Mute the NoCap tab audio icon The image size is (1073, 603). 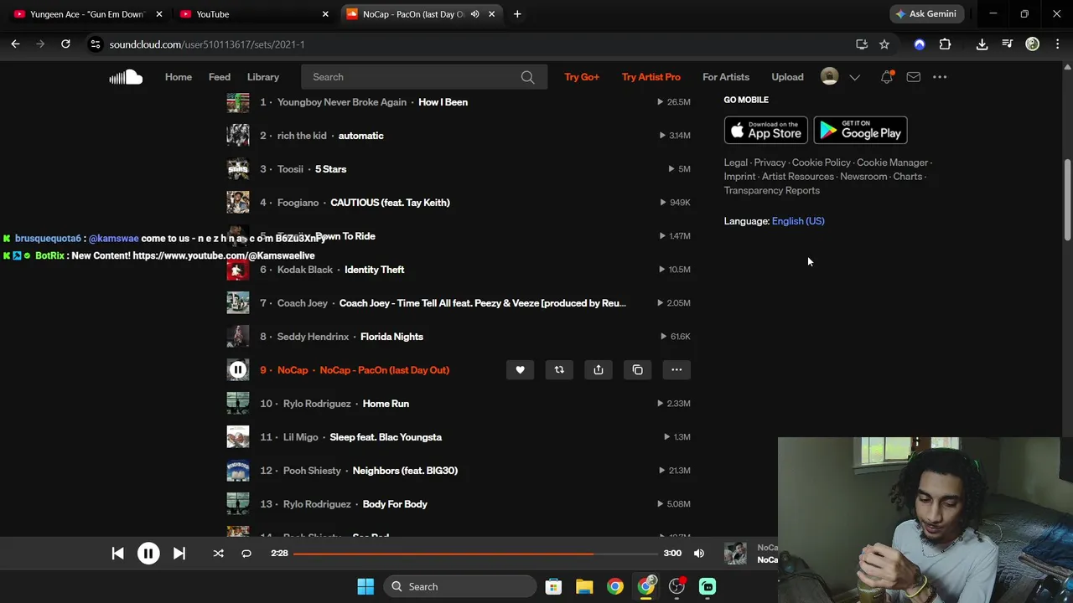pyautogui.click(x=474, y=14)
